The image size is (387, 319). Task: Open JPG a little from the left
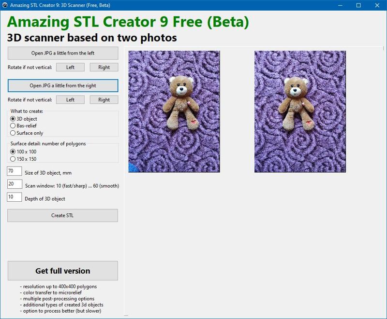62,53
